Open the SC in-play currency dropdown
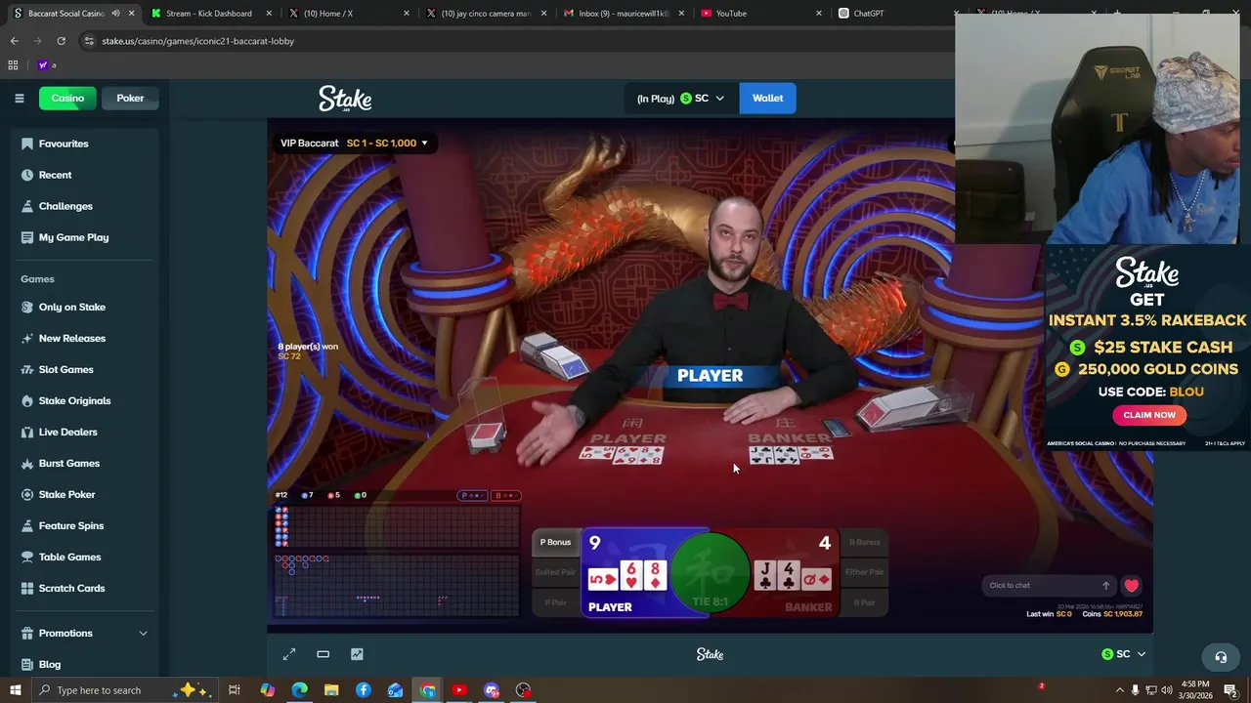 [680, 98]
